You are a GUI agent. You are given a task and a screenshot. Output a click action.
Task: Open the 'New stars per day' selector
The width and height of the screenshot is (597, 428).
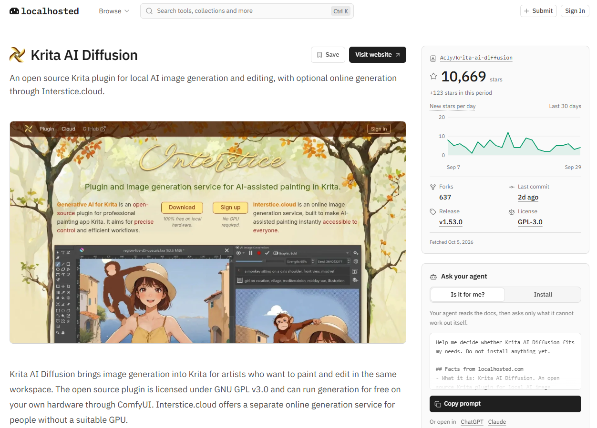click(453, 106)
